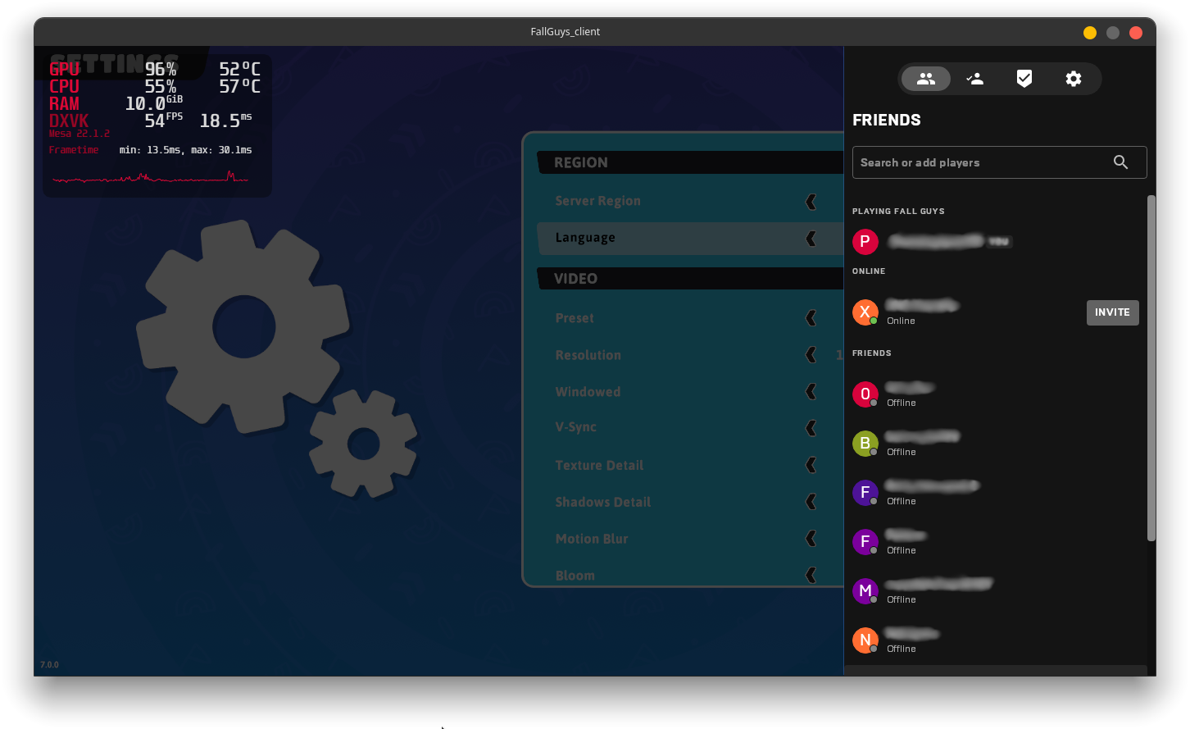Image resolution: width=1190 pixels, height=729 pixels.
Task: Click the small settings gear graphic
Action: 364,444
